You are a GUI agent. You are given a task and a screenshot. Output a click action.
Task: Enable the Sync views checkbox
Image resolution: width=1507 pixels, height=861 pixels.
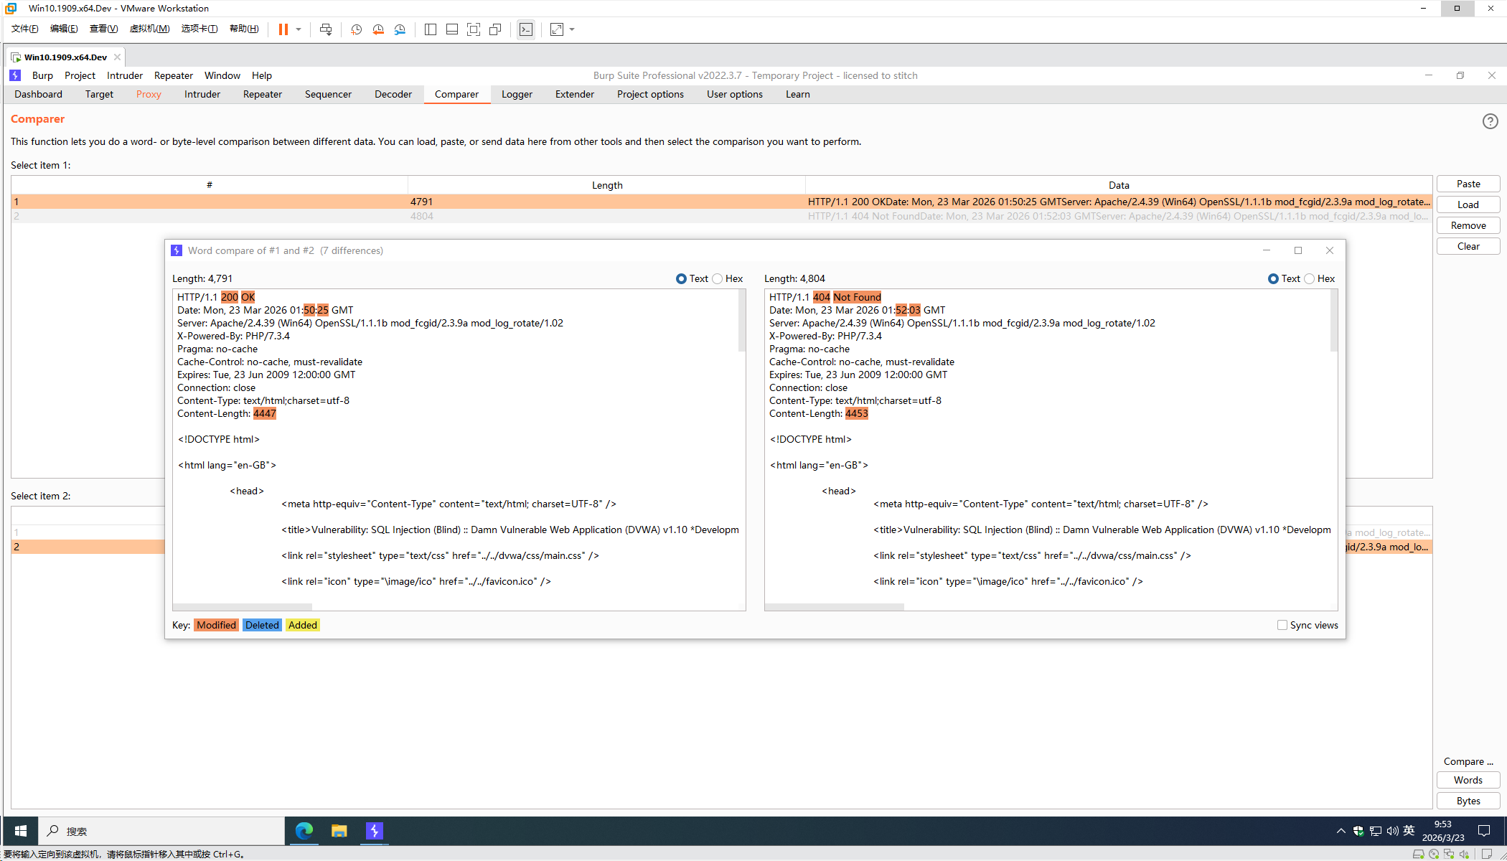(1282, 625)
